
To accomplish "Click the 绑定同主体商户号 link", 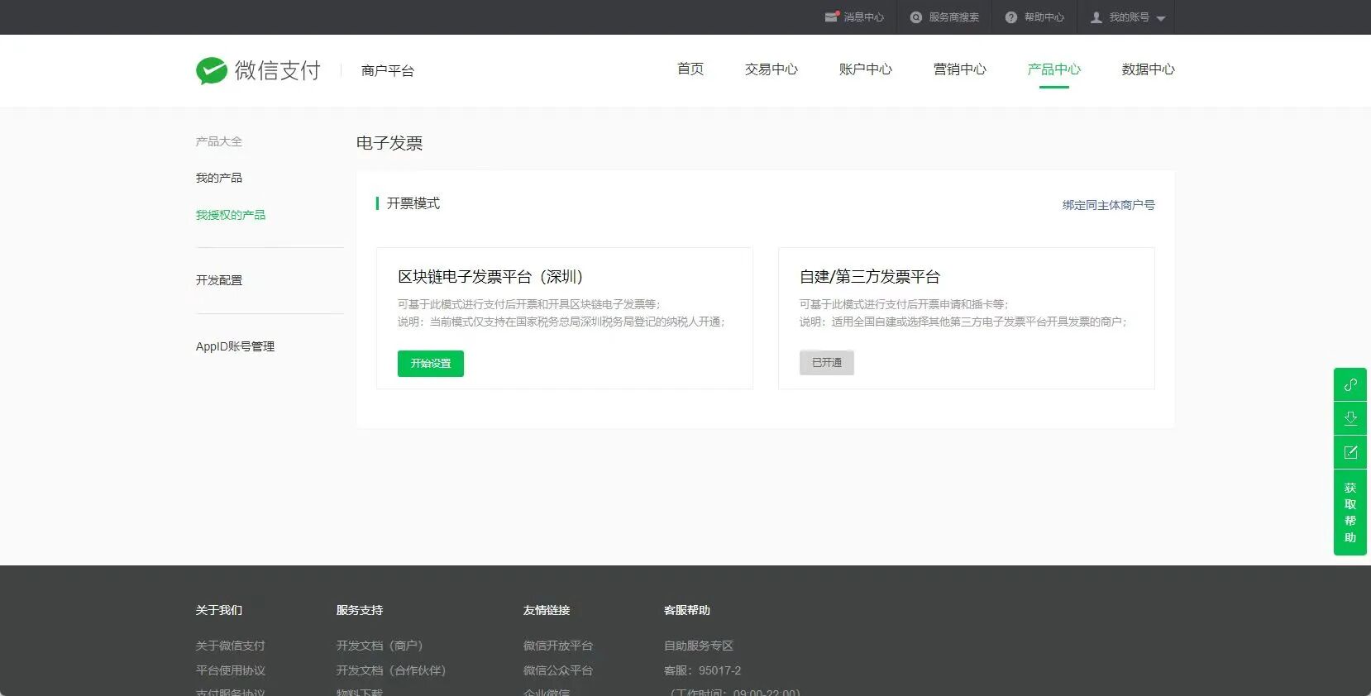I will tap(1109, 205).
